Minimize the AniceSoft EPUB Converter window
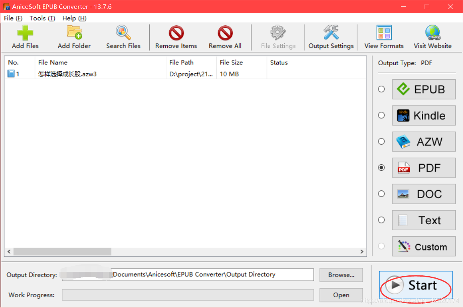This screenshot has width=463, height=308. [x=403, y=6]
